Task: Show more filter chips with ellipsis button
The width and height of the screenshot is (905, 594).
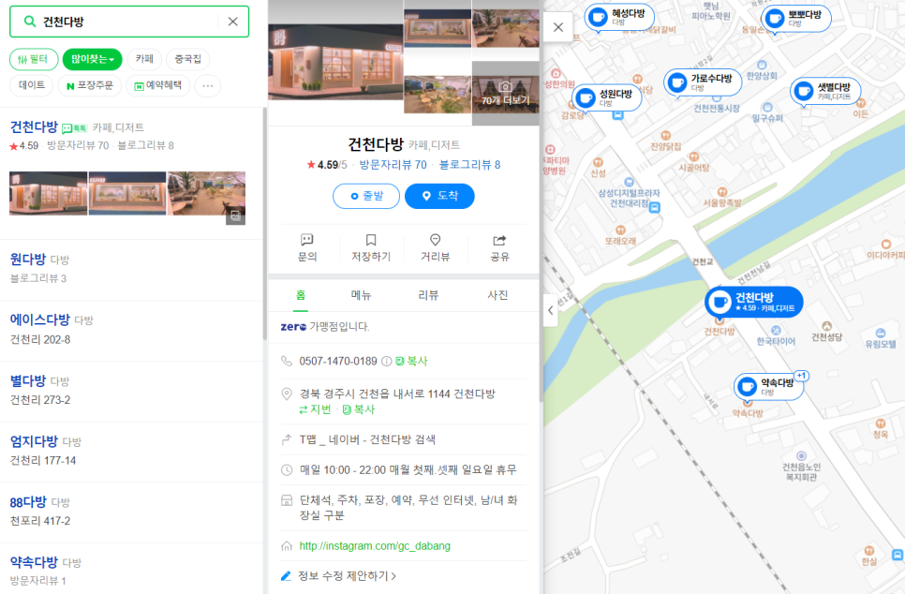Action: [x=208, y=86]
